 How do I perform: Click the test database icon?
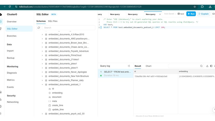pos(178,14)
